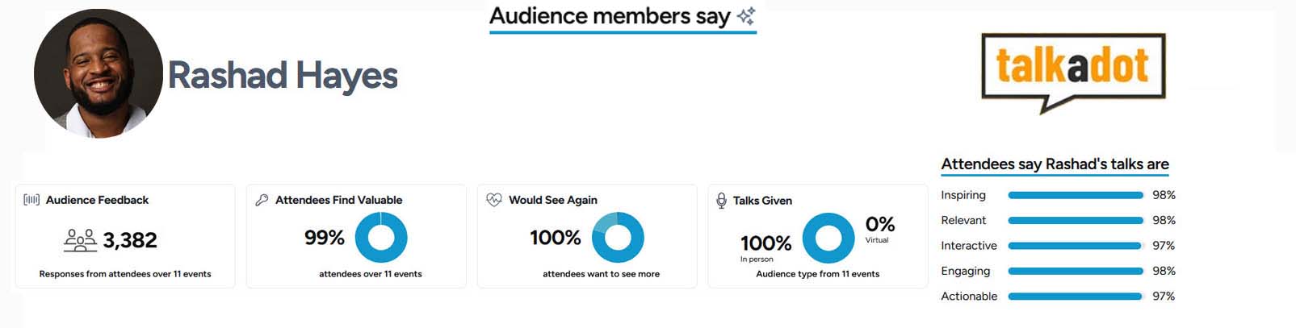
Task: Click the Rashad Hayes name heading
Action: (283, 76)
